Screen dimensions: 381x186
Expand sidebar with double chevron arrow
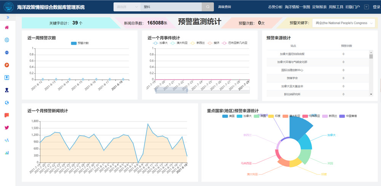8,17
